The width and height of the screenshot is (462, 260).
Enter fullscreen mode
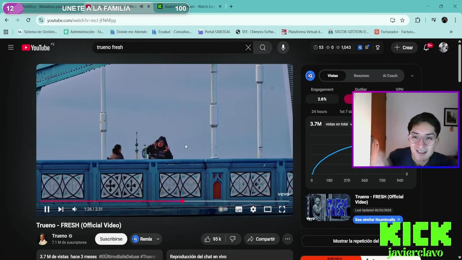click(282, 209)
